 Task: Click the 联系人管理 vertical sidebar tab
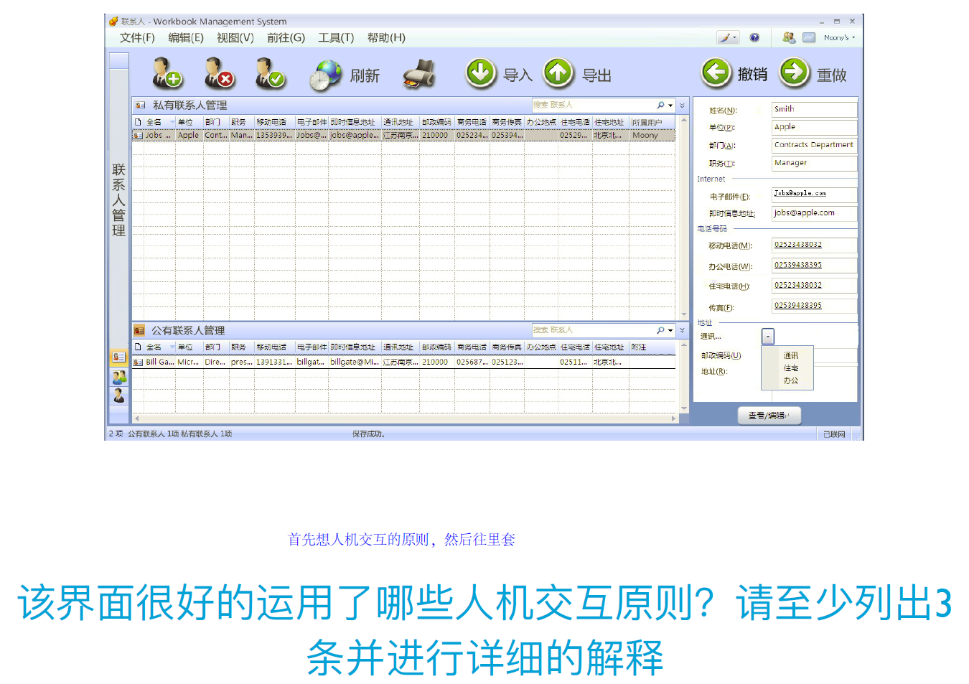[118, 200]
